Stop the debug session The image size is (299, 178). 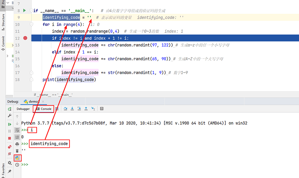point(10,138)
